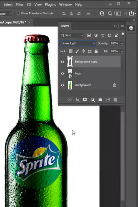Close the document tab
Viewport: 138px width, 207px height.
[29, 22]
